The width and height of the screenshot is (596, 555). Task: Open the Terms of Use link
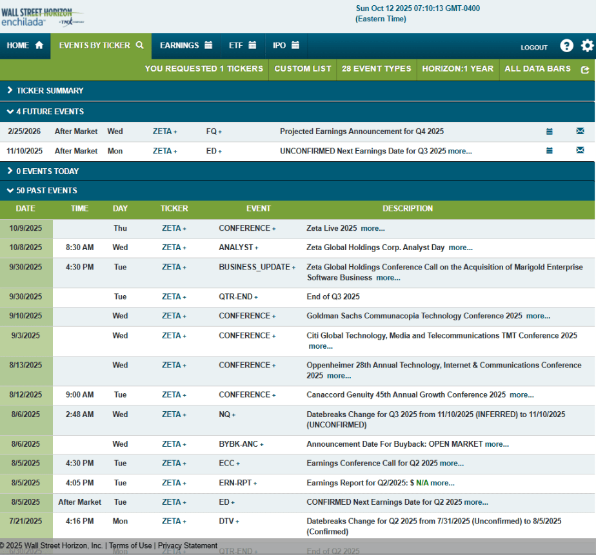130,545
